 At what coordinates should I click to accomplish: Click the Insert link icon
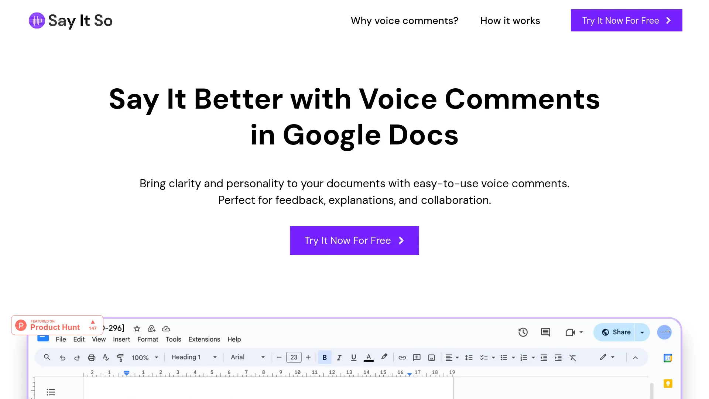pyautogui.click(x=402, y=358)
